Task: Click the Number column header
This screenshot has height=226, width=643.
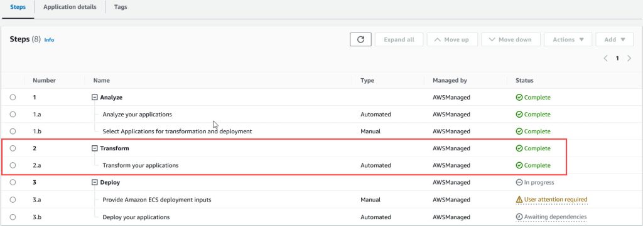Action: click(x=45, y=81)
